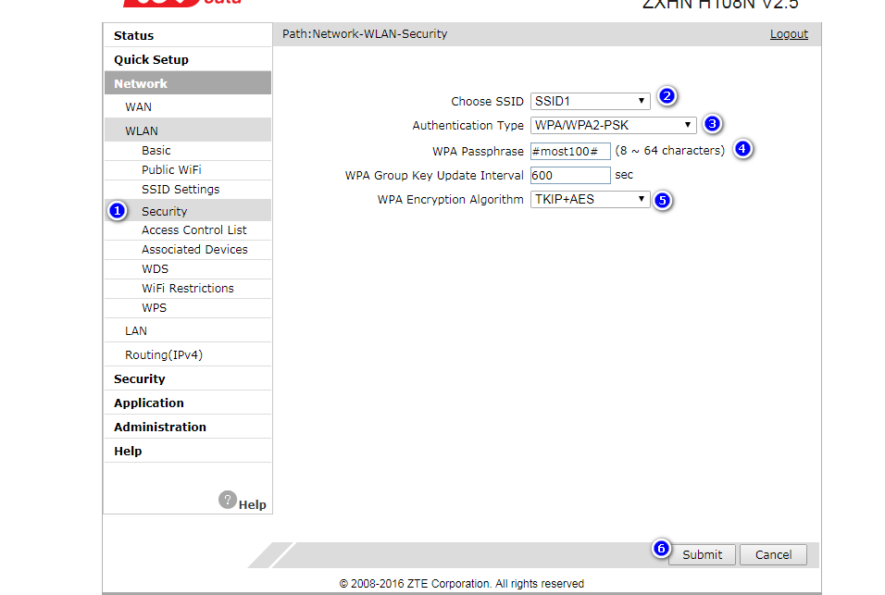The image size is (885, 595).
Task: Click the Path:Network-WLAN-Security breadcrumb text
Action: pyautogui.click(x=365, y=34)
